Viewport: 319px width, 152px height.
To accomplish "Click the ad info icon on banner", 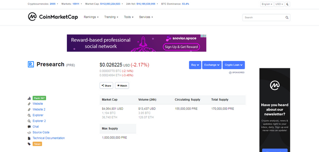I will pos(202,36).
